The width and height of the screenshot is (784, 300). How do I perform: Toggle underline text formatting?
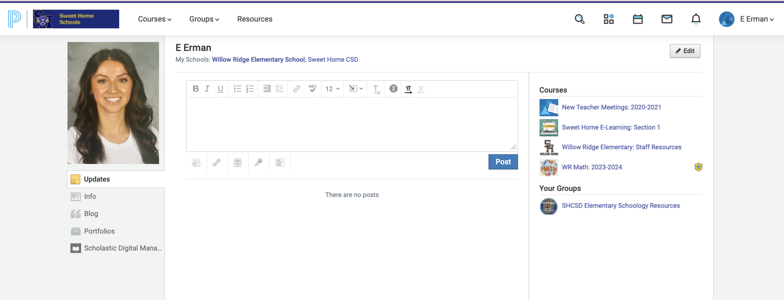pyautogui.click(x=220, y=89)
